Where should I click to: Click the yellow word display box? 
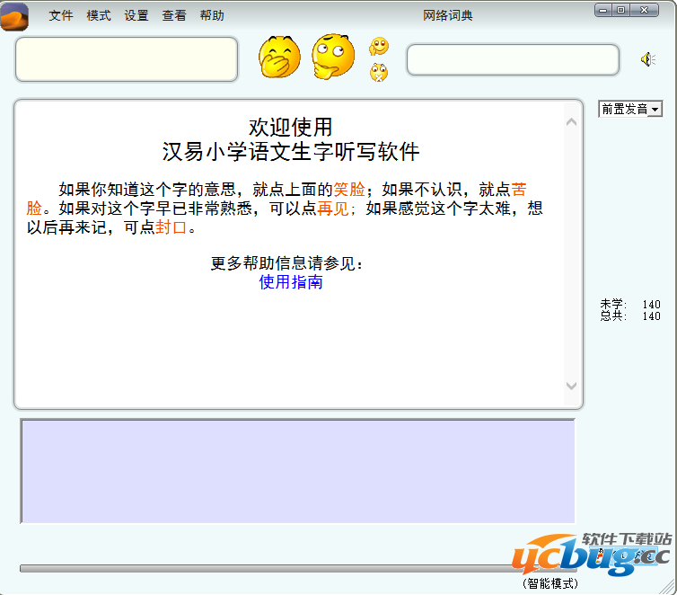point(127,59)
